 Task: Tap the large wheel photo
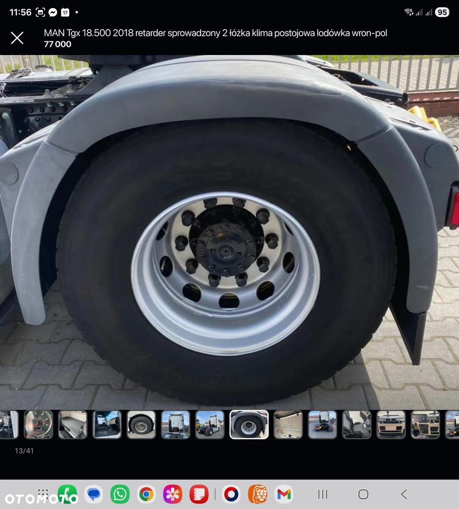coord(229,232)
